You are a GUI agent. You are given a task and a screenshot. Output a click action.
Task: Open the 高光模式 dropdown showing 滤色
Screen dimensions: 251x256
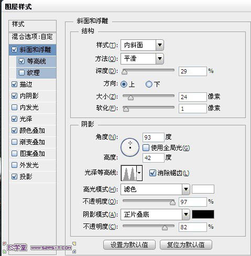(155, 189)
